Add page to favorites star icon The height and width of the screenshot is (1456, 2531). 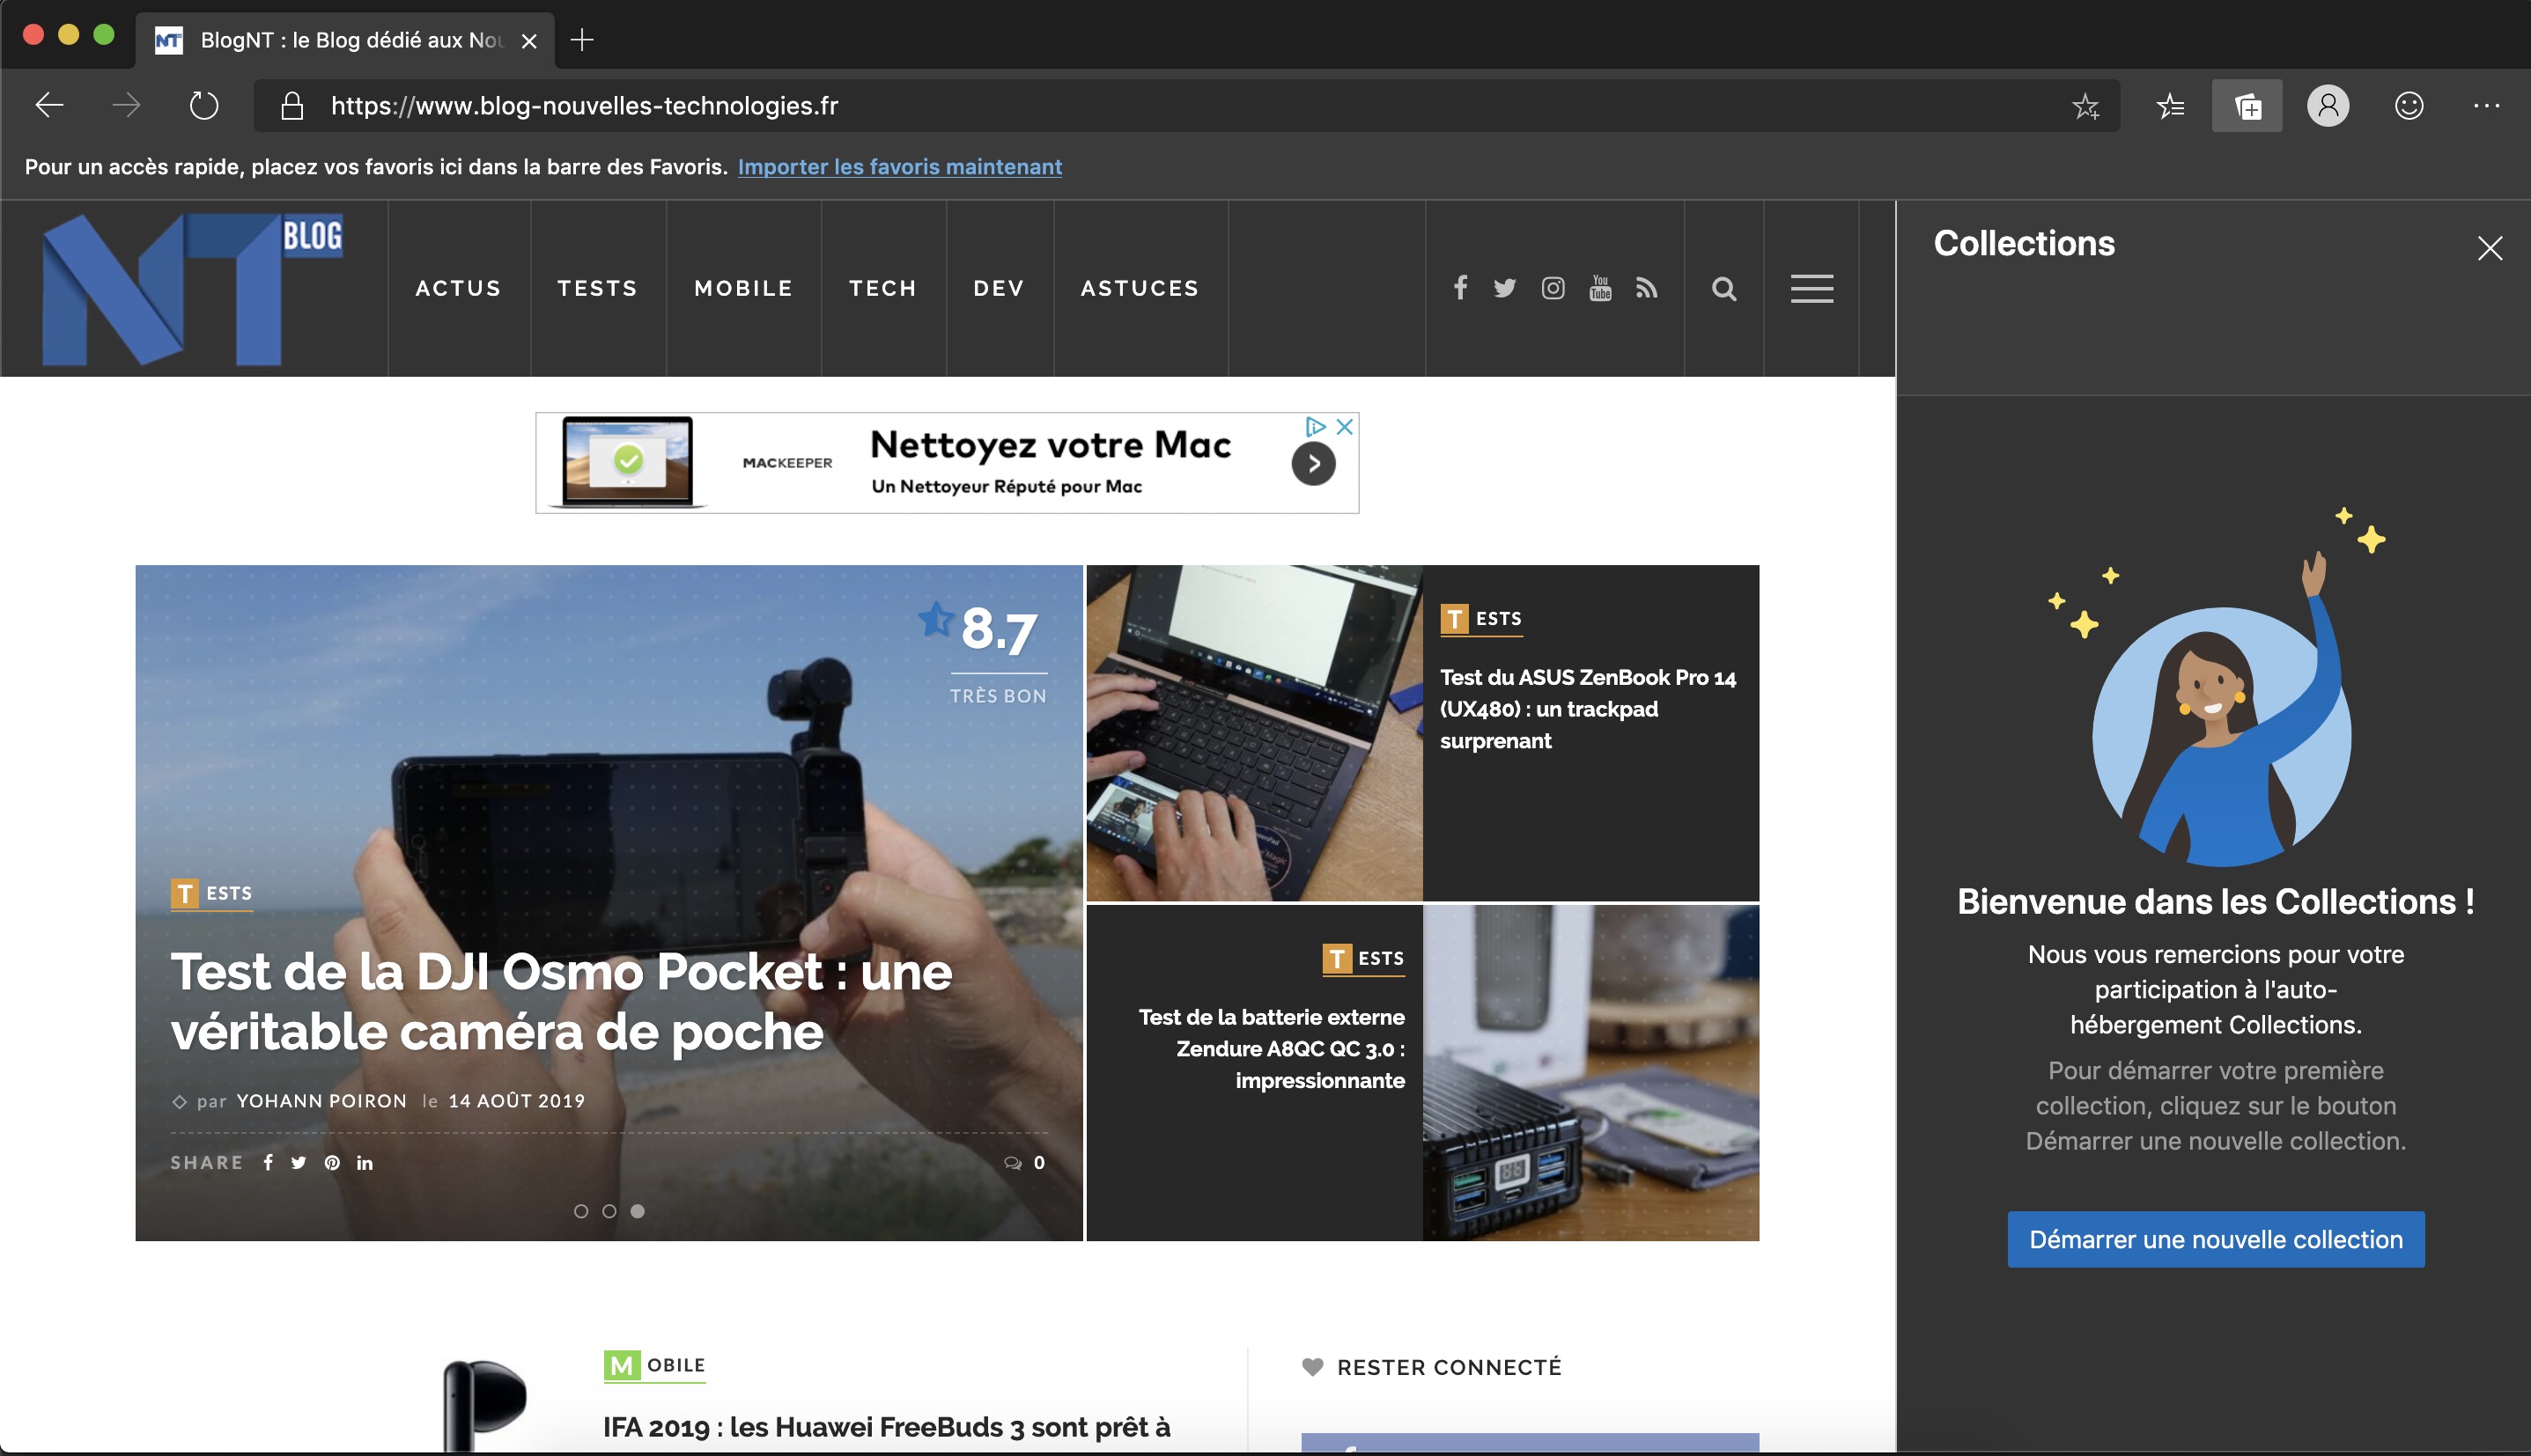2085,106
